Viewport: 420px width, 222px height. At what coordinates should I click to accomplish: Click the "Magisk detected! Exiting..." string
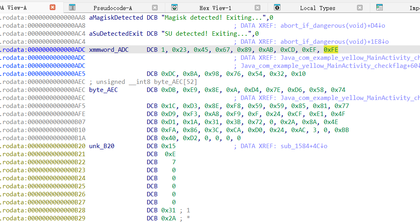pos(213,18)
